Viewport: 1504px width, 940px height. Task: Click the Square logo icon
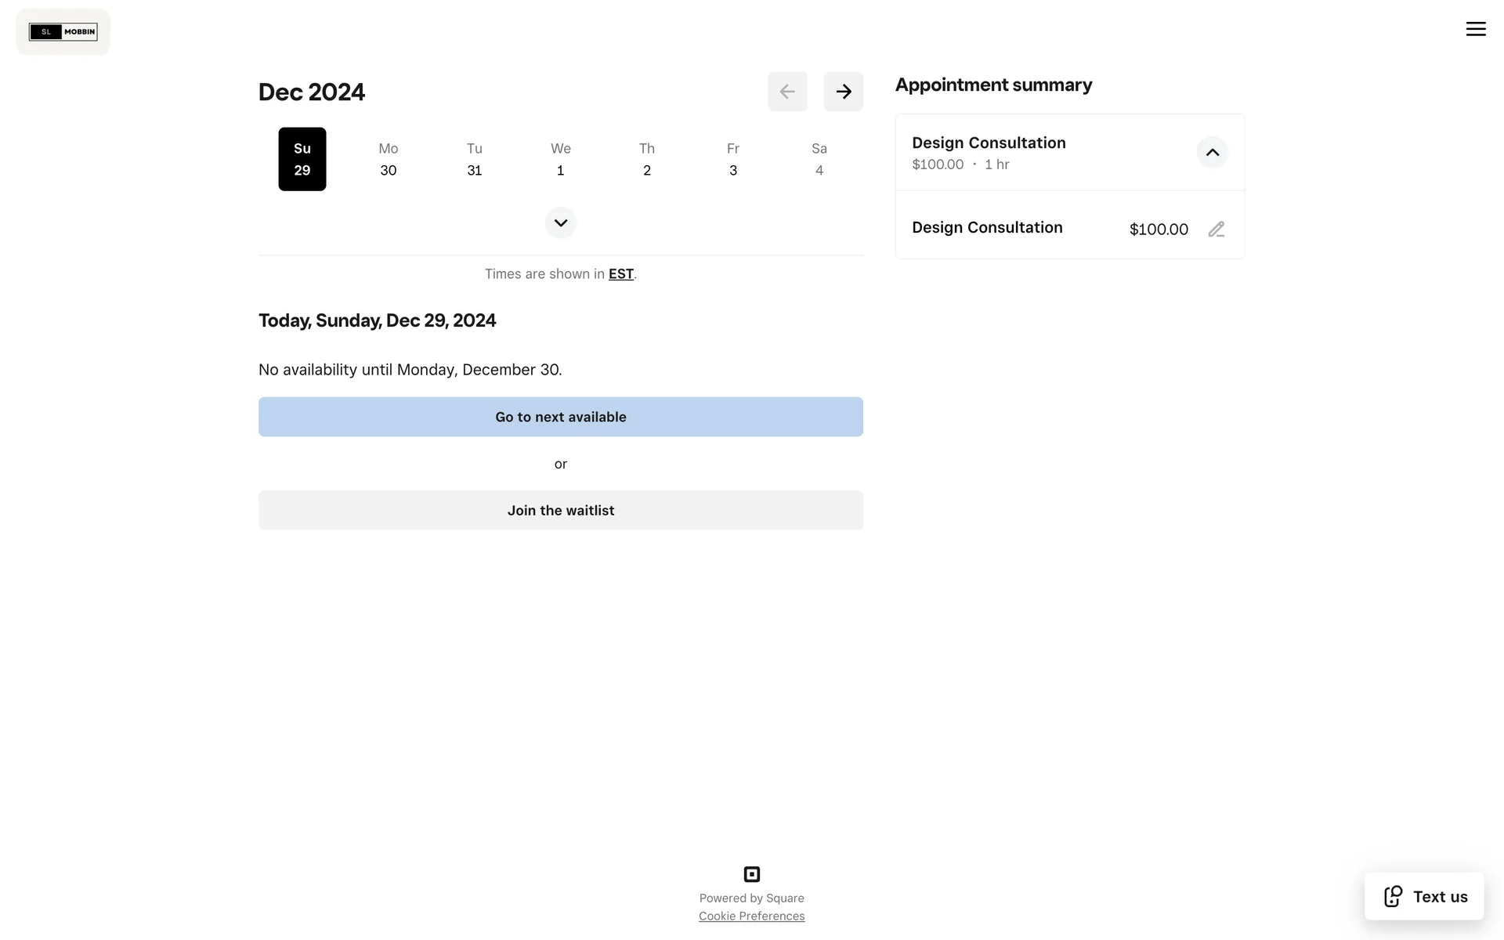(751, 874)
